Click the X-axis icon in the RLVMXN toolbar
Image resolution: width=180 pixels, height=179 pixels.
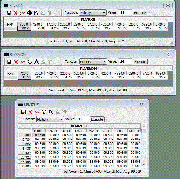tap(43, 13)
